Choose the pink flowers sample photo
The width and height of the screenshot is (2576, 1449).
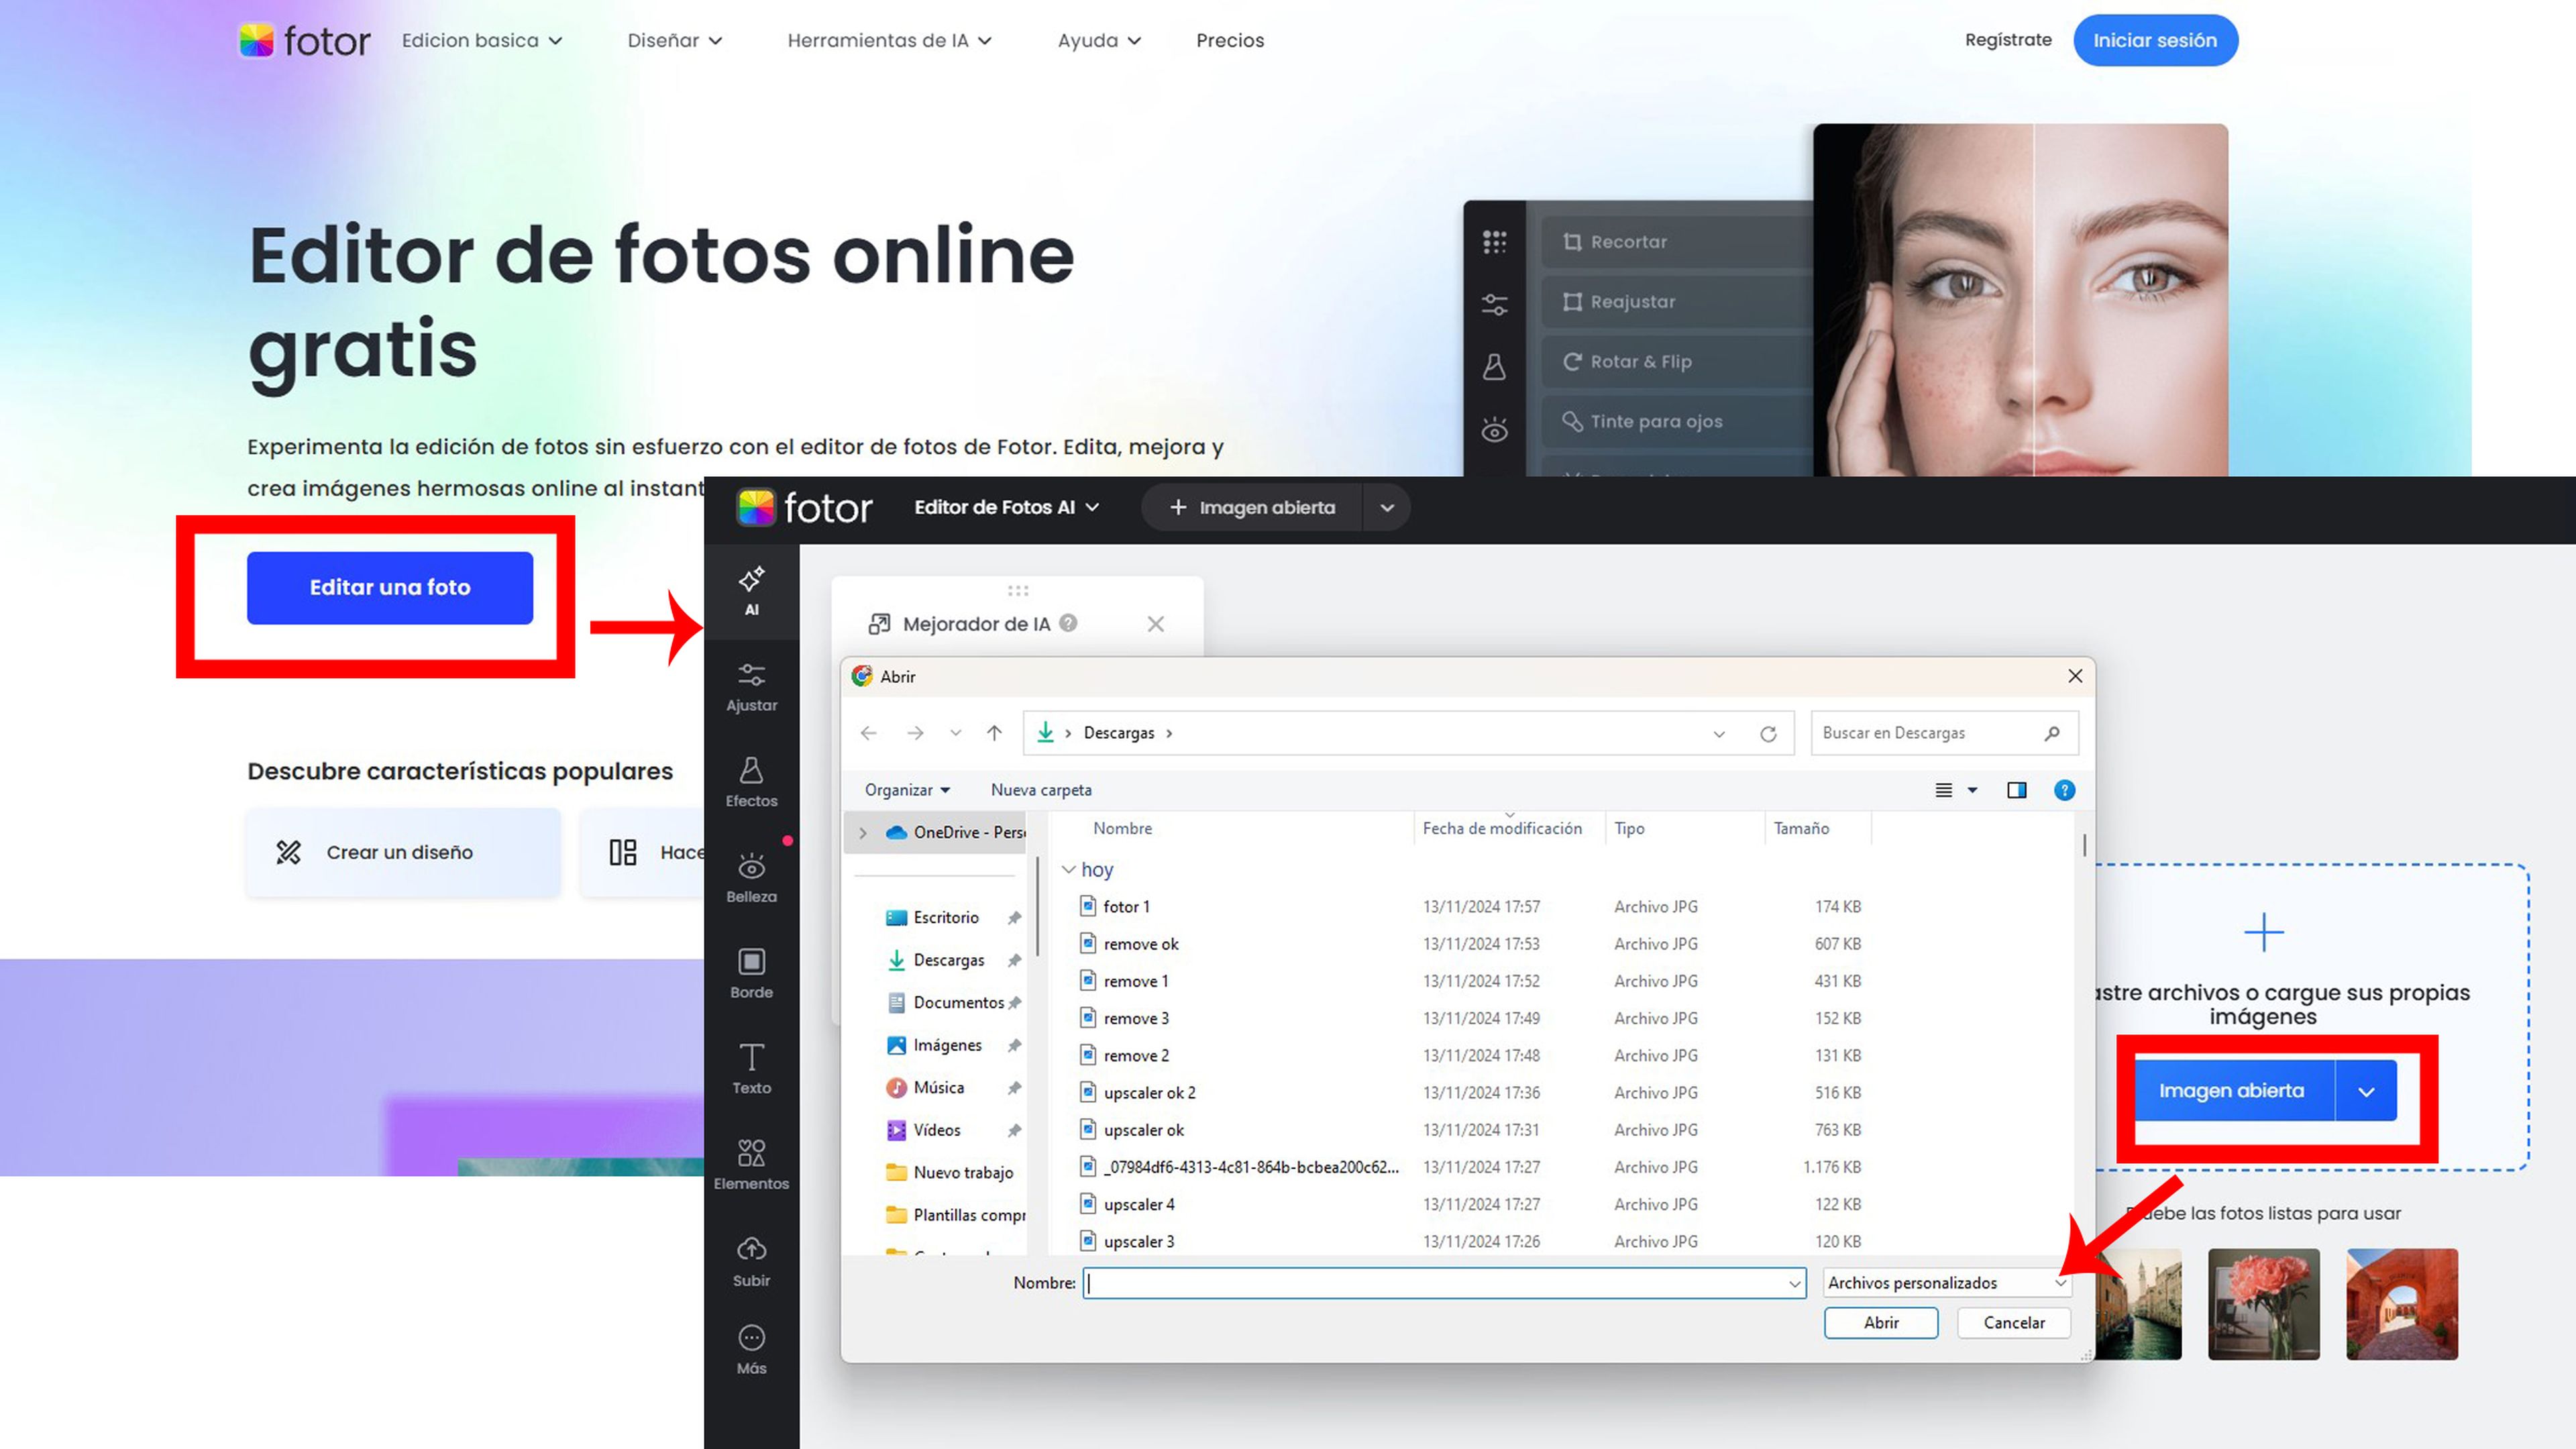(2263, 1304)
